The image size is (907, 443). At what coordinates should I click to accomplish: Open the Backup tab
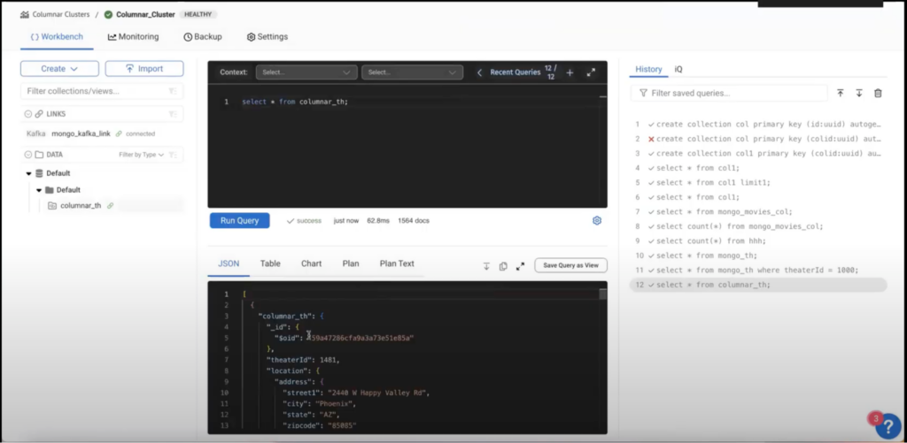click(203, 36)
